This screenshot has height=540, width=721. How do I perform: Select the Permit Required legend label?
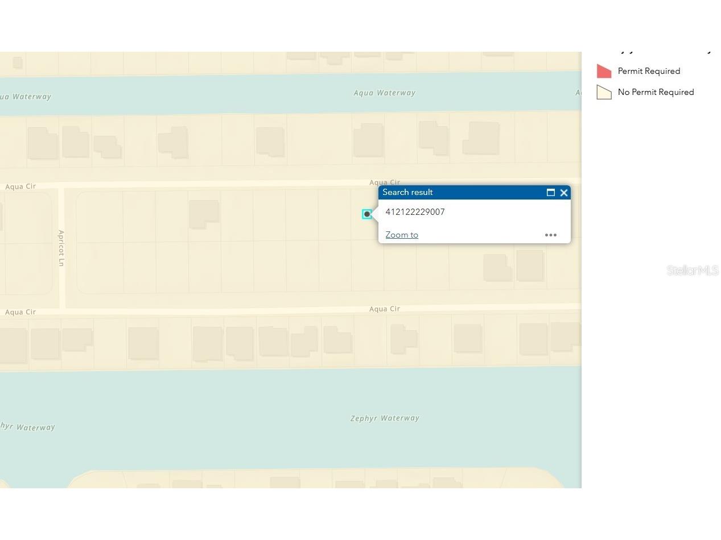coord(649,71)
